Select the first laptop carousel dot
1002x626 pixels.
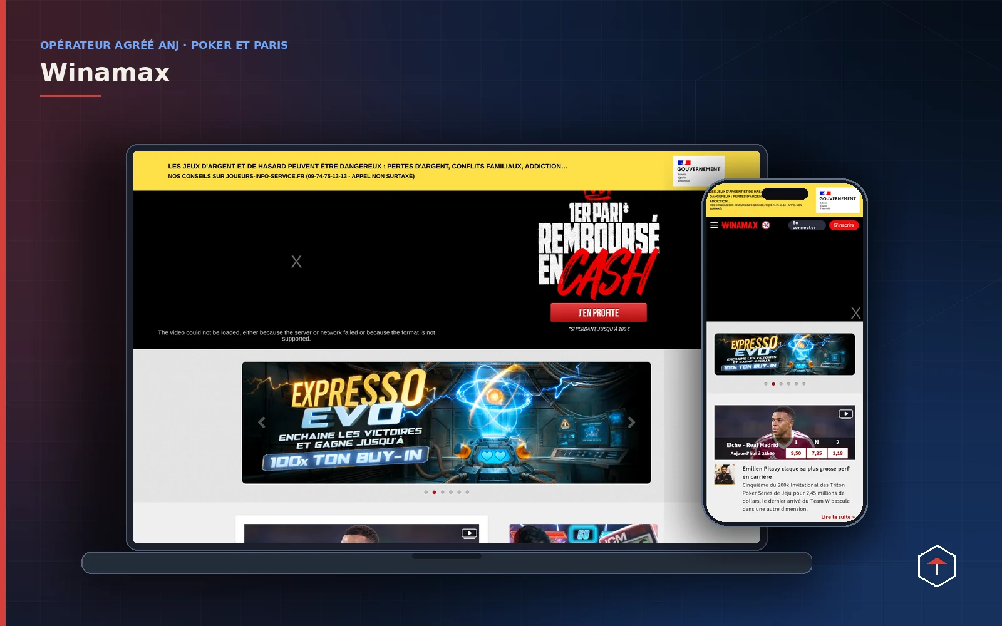tap(426, 492)
